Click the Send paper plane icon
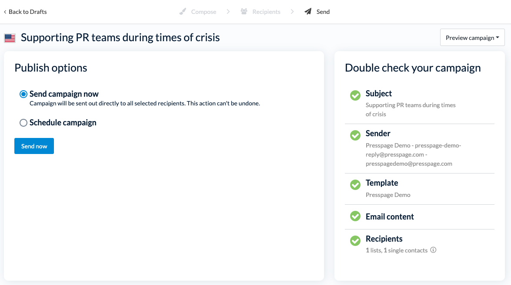 (x=308, y=12)
